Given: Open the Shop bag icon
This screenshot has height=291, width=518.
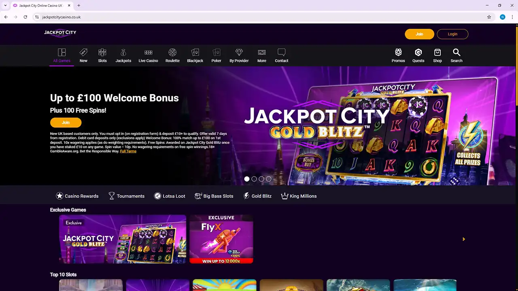Looking at the screenshot, I should 437,53.
